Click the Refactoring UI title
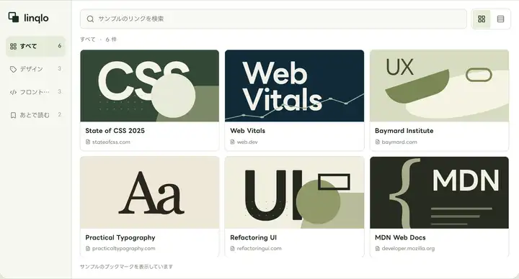 (253, 238)
